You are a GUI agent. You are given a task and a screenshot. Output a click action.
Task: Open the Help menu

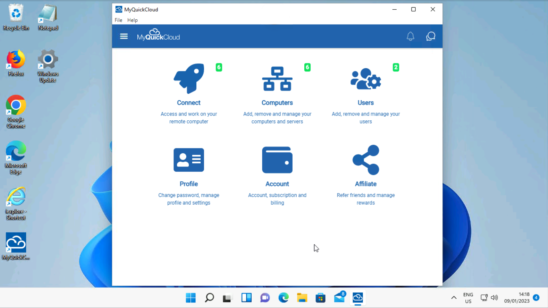pos(132,20)
